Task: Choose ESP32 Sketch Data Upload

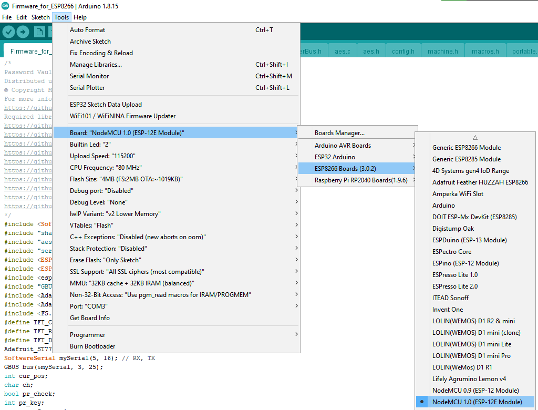Action: 177,105
